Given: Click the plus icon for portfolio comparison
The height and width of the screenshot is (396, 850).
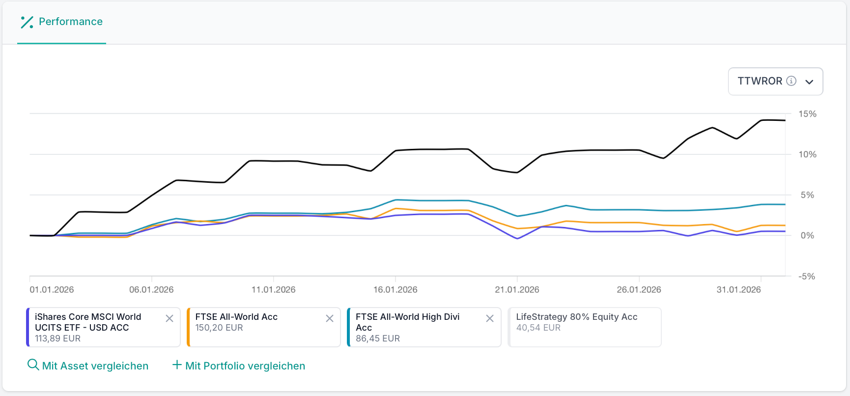Looking at the screenshot, I should pos(177,365).
